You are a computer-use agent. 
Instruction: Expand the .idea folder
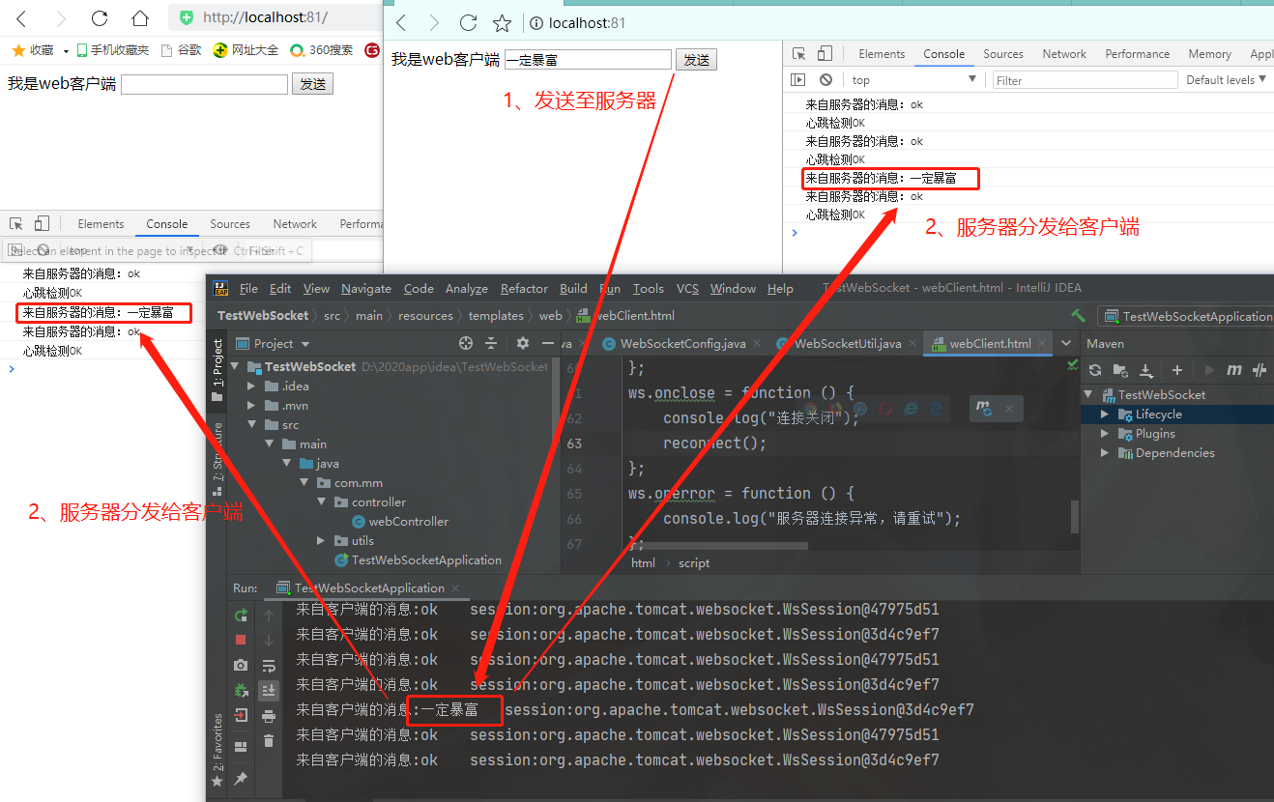(x=253, y=387)
